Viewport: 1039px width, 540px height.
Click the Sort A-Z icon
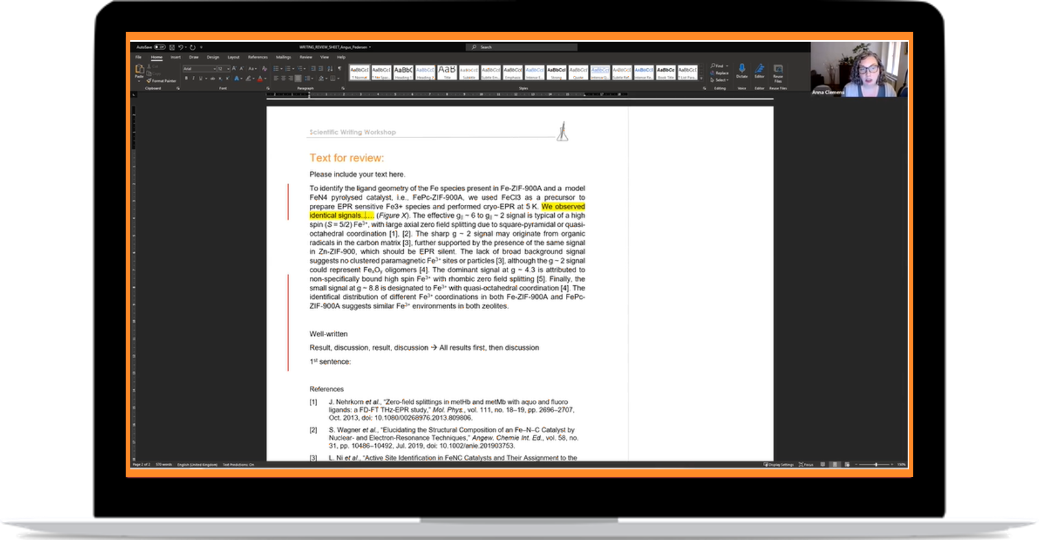point(330,68)
